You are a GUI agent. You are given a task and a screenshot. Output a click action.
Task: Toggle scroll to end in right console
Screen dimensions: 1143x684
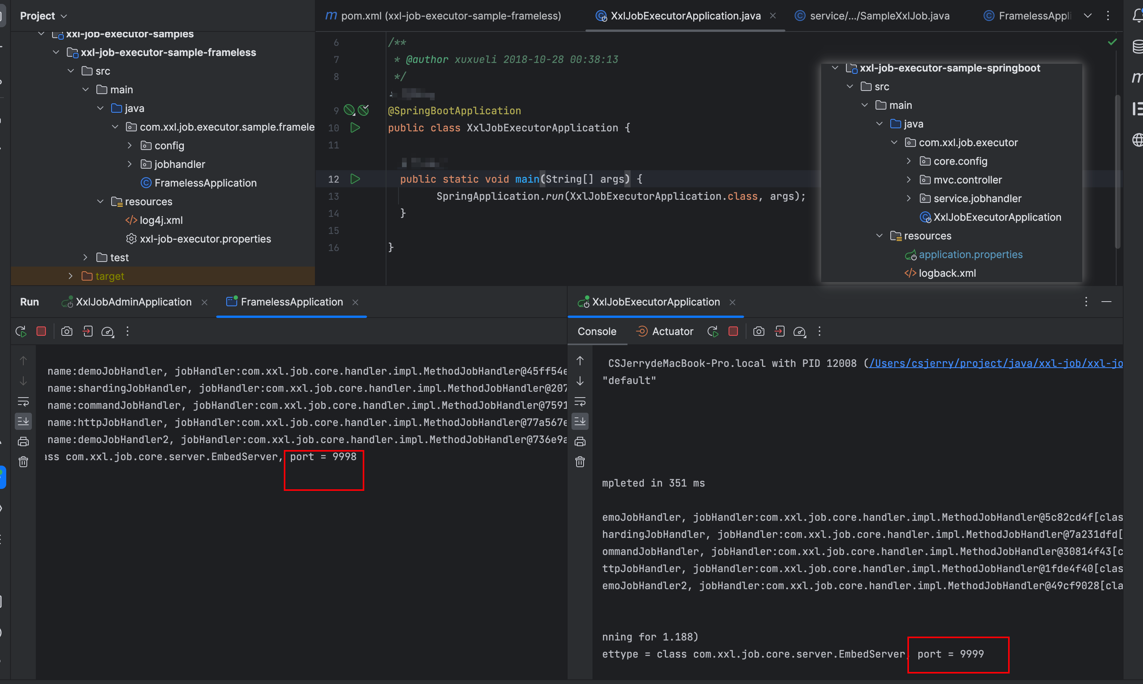(x=580, y=421)
